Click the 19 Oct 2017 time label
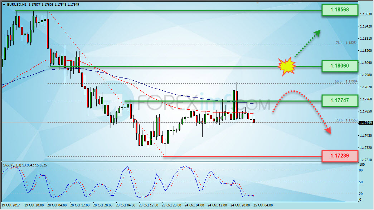This screenshot has width=374, height=210. (x=11, y=205)
